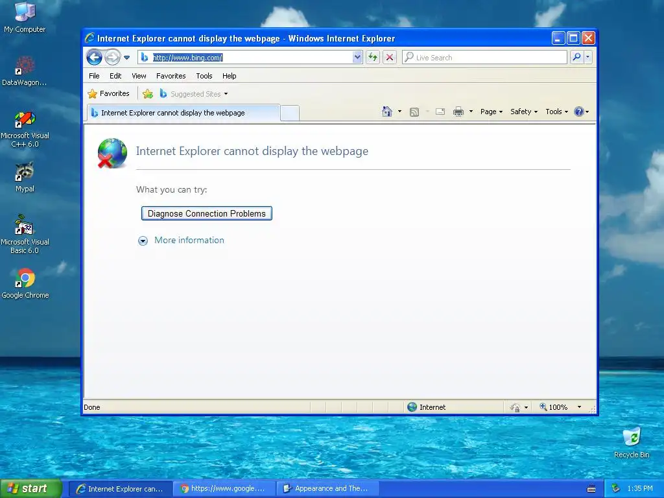
Task: Open the Tools menu in menu bar
Action: (204, 76)
